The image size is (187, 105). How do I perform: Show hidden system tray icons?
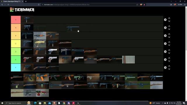(x=163, y=103)
